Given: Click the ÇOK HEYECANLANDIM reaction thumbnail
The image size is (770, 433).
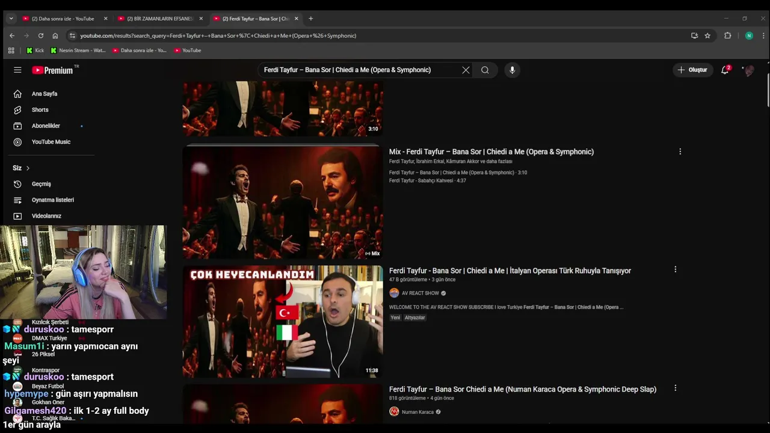Looking at the screenshot, I should point(283,322).
